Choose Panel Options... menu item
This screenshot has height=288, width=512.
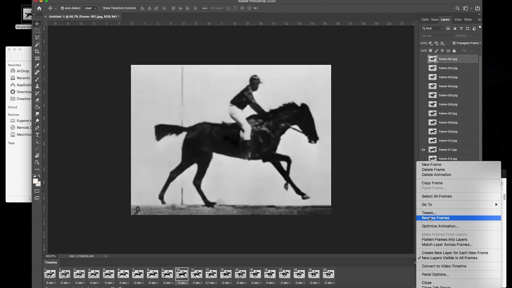tap(458, 274)
